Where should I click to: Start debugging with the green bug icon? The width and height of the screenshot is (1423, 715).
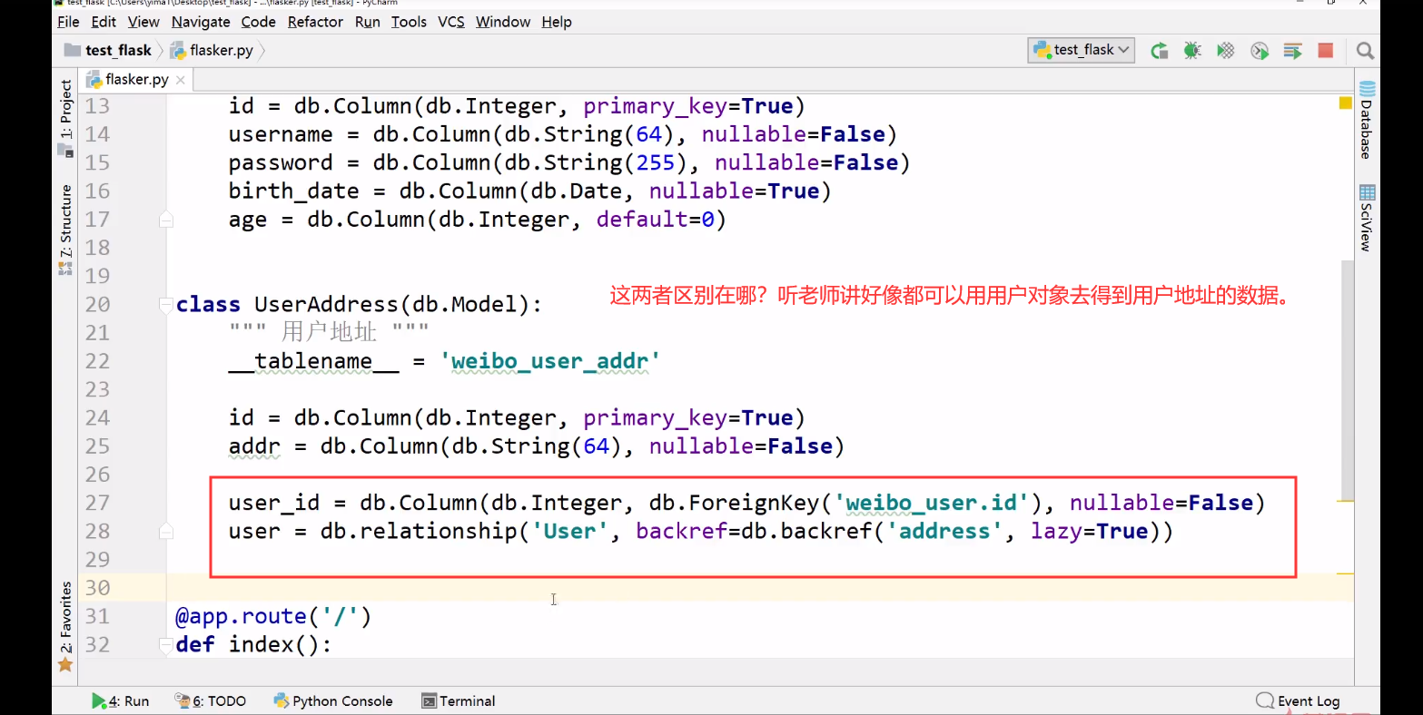[x=1192, y=51]
